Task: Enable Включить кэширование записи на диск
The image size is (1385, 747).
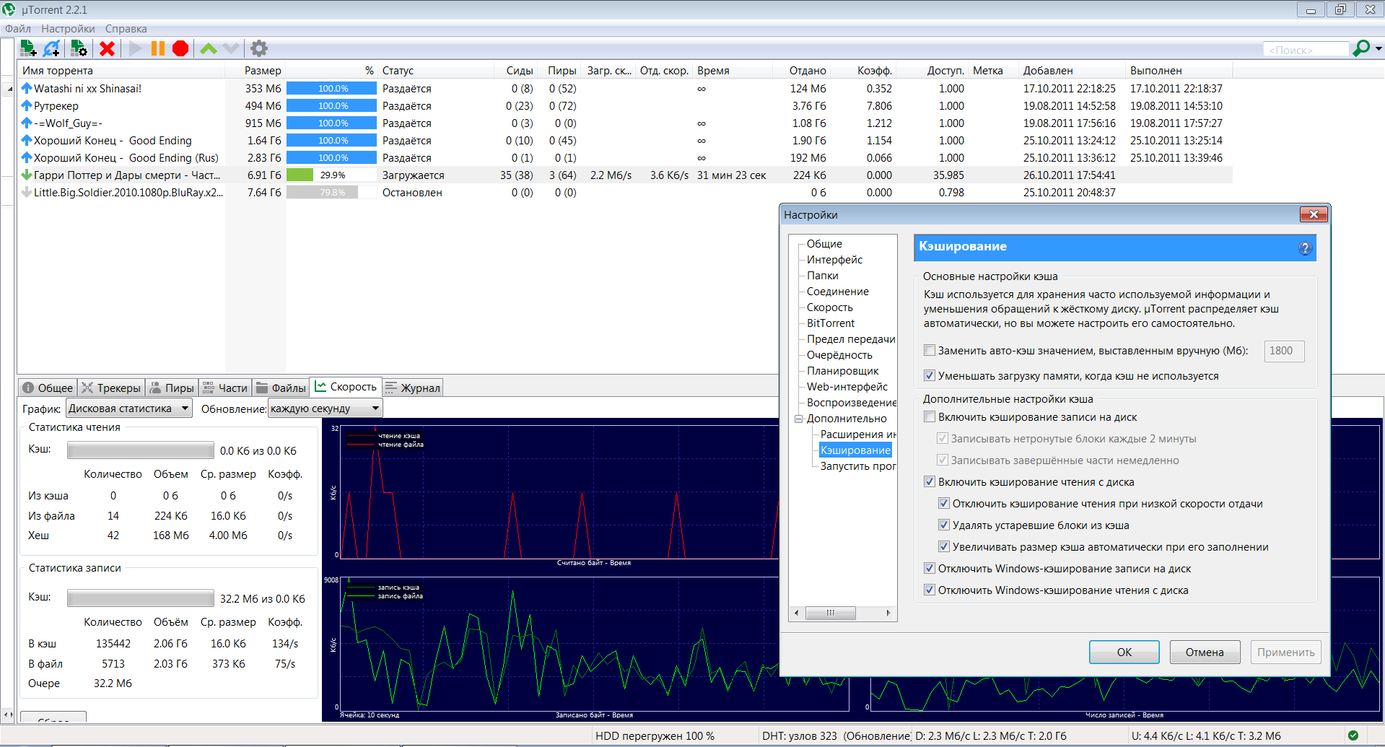Action: 930,416
